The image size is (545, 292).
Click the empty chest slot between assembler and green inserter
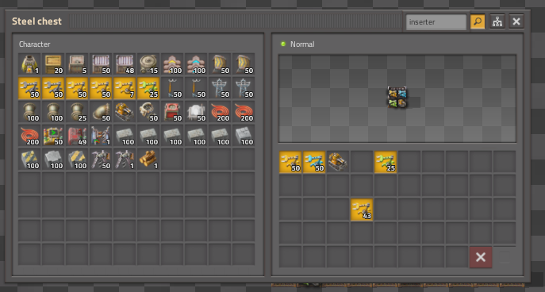362,162
